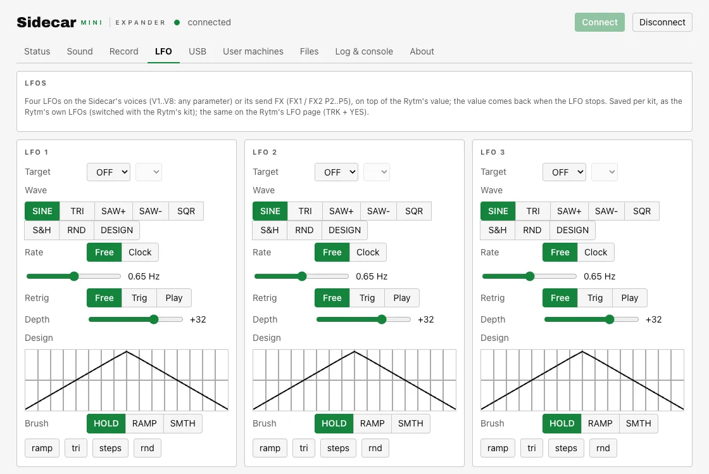Set LFO 3 wave to SQR
The height and width of the screenshot is (474, 709).
coord(642,211)
